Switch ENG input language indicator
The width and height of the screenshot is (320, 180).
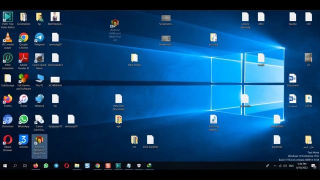coord(291,165)
